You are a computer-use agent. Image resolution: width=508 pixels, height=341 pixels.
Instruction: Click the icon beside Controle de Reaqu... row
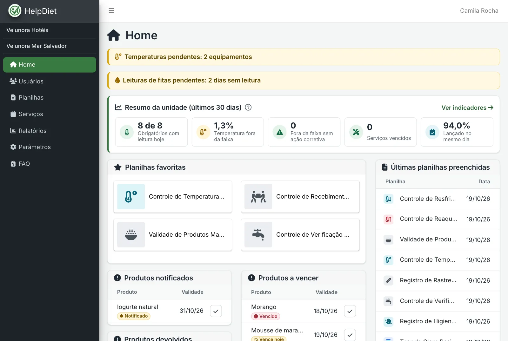point(388,219)
